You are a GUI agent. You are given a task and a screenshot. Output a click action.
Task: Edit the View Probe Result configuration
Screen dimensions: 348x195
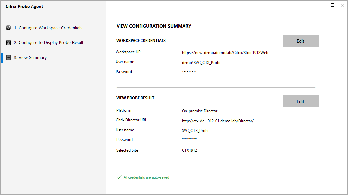tap(300, 101)
